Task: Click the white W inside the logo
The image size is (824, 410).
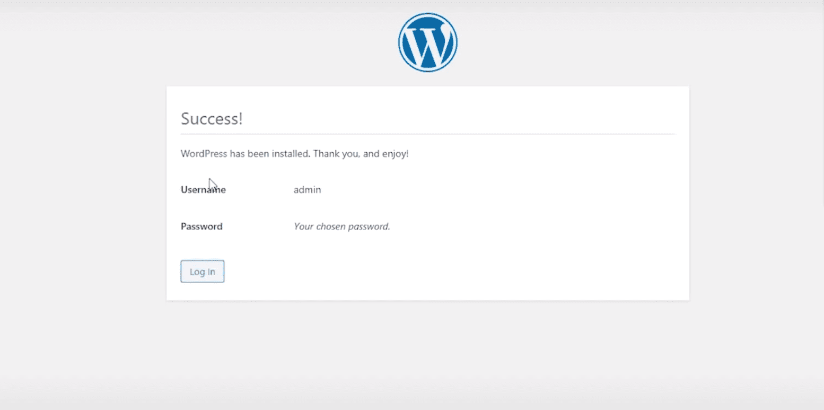Action: (x=427, y=43)
